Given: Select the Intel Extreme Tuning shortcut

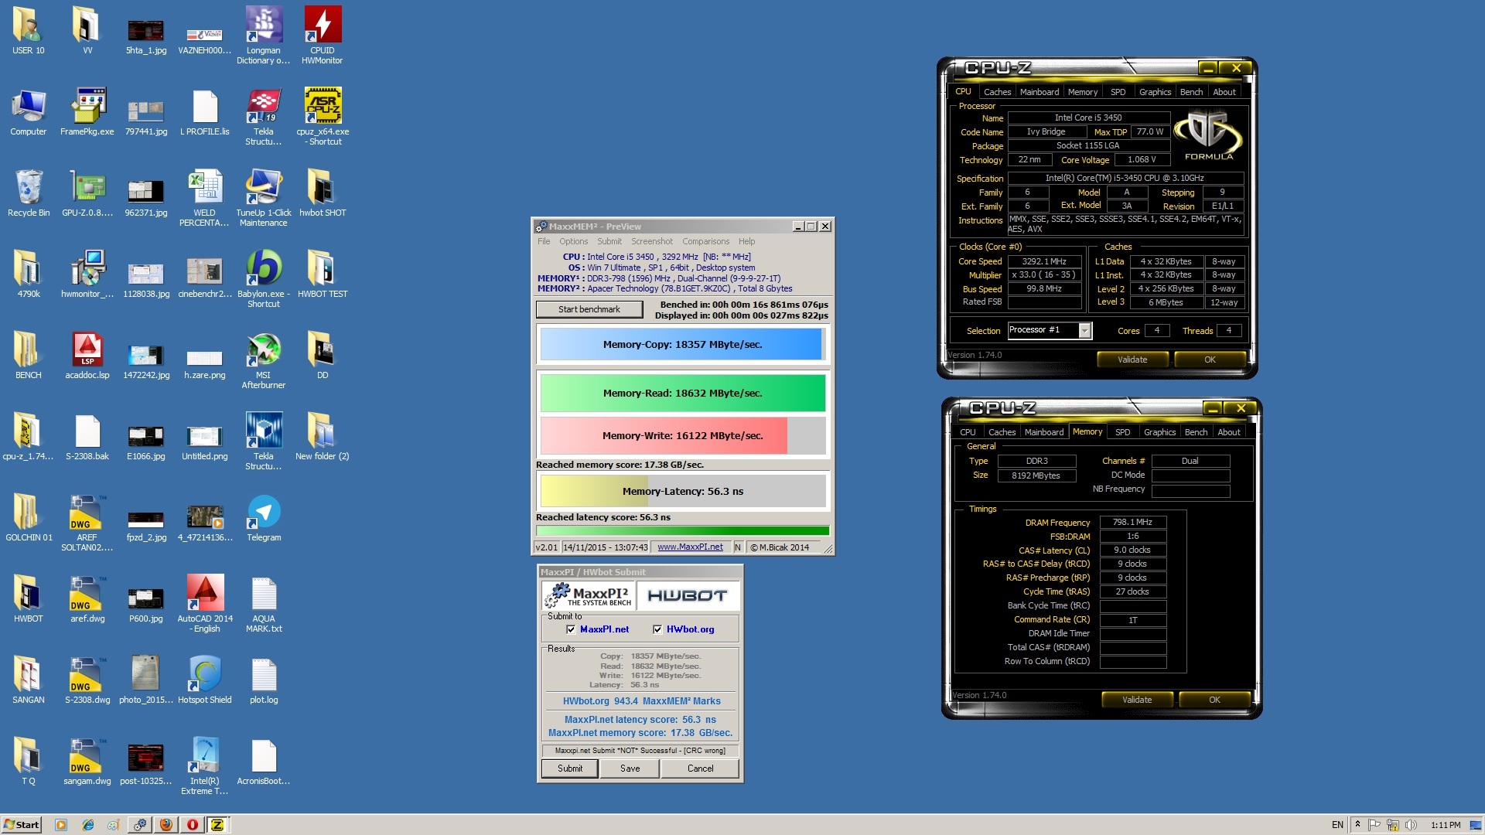Looking at the screenshot, I should (205, 765).
